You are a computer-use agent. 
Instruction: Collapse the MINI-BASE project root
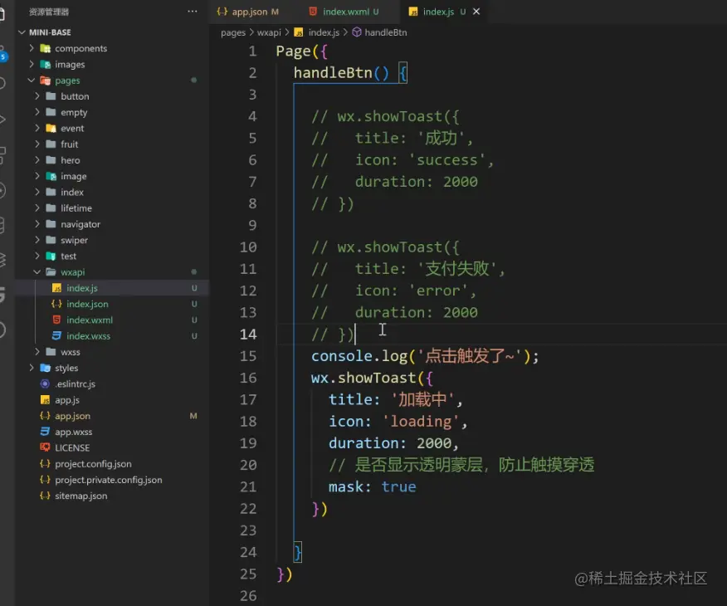point(22,32)
